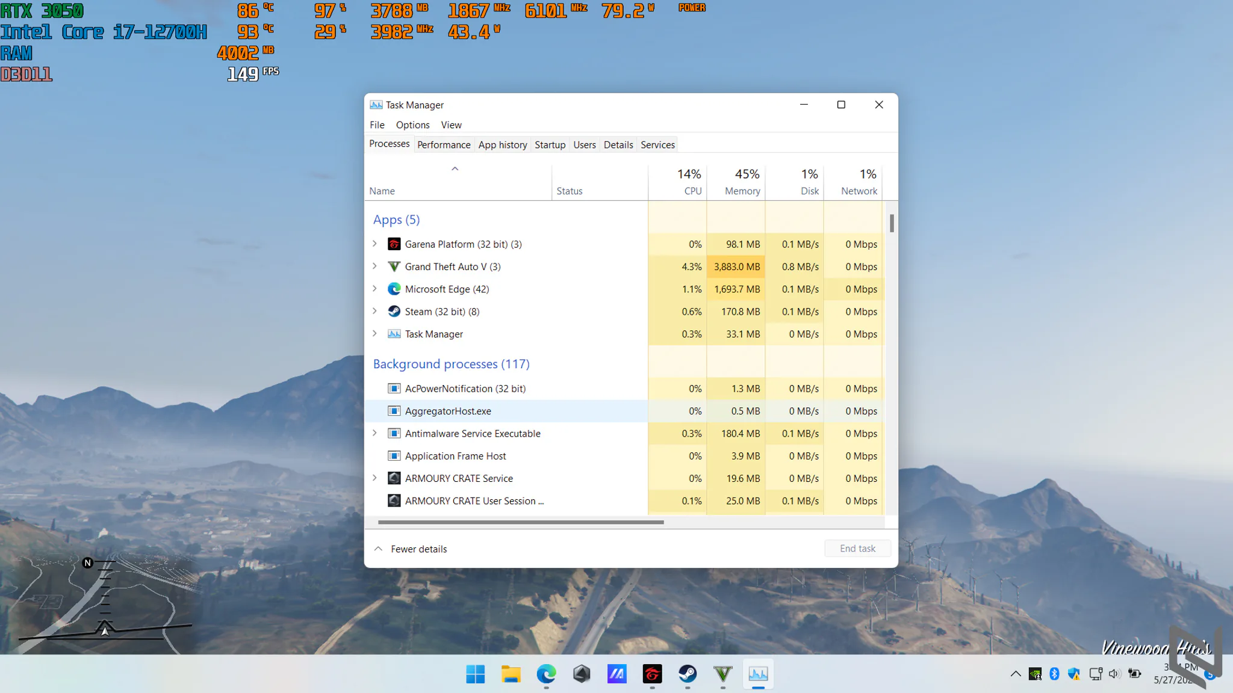Image resolution: width=1233 pixels, height=693 pixels.
Task: Open Garena from the taskbar
Action: [x=652, y=674]
